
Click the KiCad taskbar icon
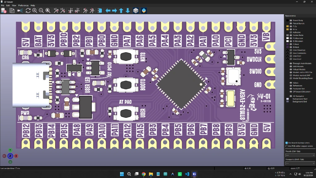pyautogui.click(x=194, y=174)
